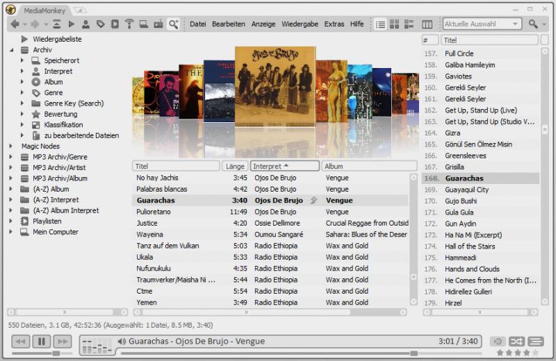Click the back navigation arrow in toolbar

point(15,24)
